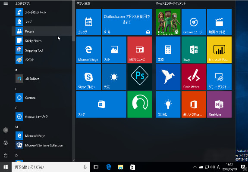The width and height of the screenshot is (248, 172).
Task: Show hidden system tray icons
Action: (195, 167)
